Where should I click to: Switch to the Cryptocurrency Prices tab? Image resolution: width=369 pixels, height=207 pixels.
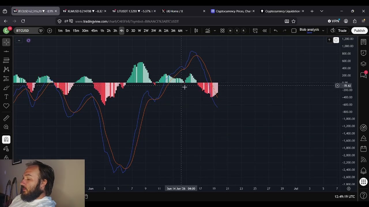(x=232, y=11)
